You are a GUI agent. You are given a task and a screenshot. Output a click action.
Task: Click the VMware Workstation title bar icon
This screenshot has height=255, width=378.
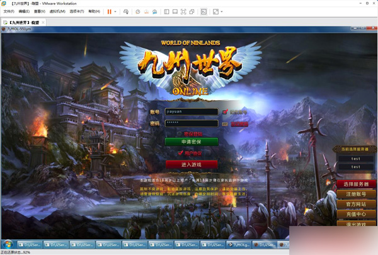coord(4,3)
